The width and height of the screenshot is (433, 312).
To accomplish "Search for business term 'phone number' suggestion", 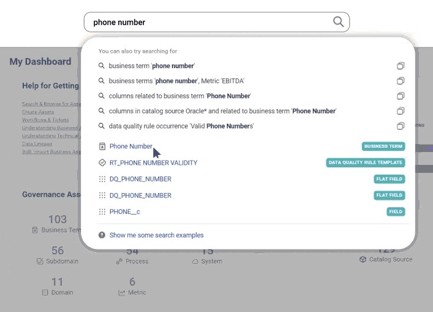I will [151, 66].
